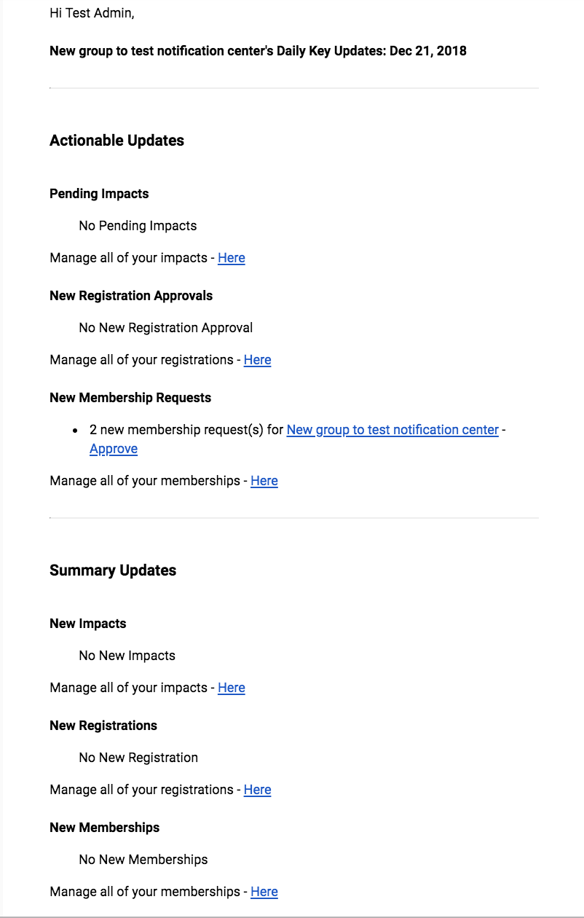Open the New group to test notification center link

coord(392,430)
